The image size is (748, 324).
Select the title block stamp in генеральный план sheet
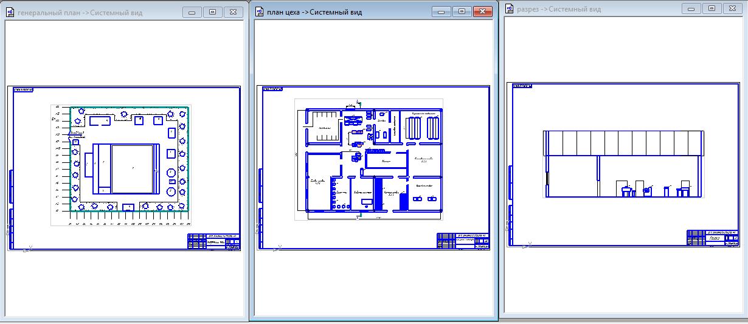213,241
